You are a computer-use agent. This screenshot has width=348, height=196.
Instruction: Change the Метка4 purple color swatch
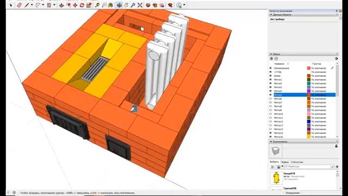tap(309, 91)
